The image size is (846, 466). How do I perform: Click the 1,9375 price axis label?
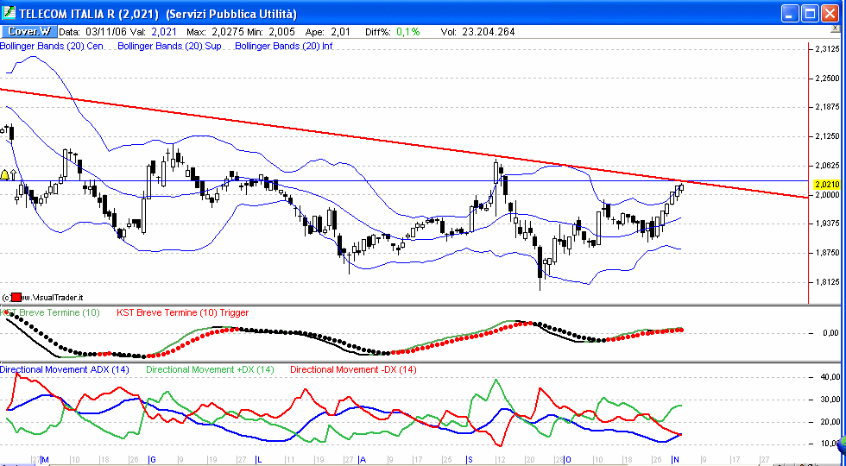click(x=827, y=224)
